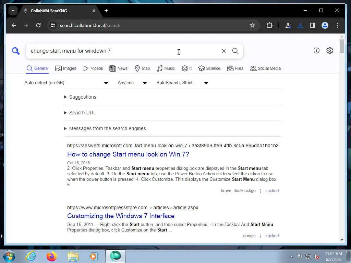
Task: Open cached version of microsoftpressstore result
Action: coord(272,236)
